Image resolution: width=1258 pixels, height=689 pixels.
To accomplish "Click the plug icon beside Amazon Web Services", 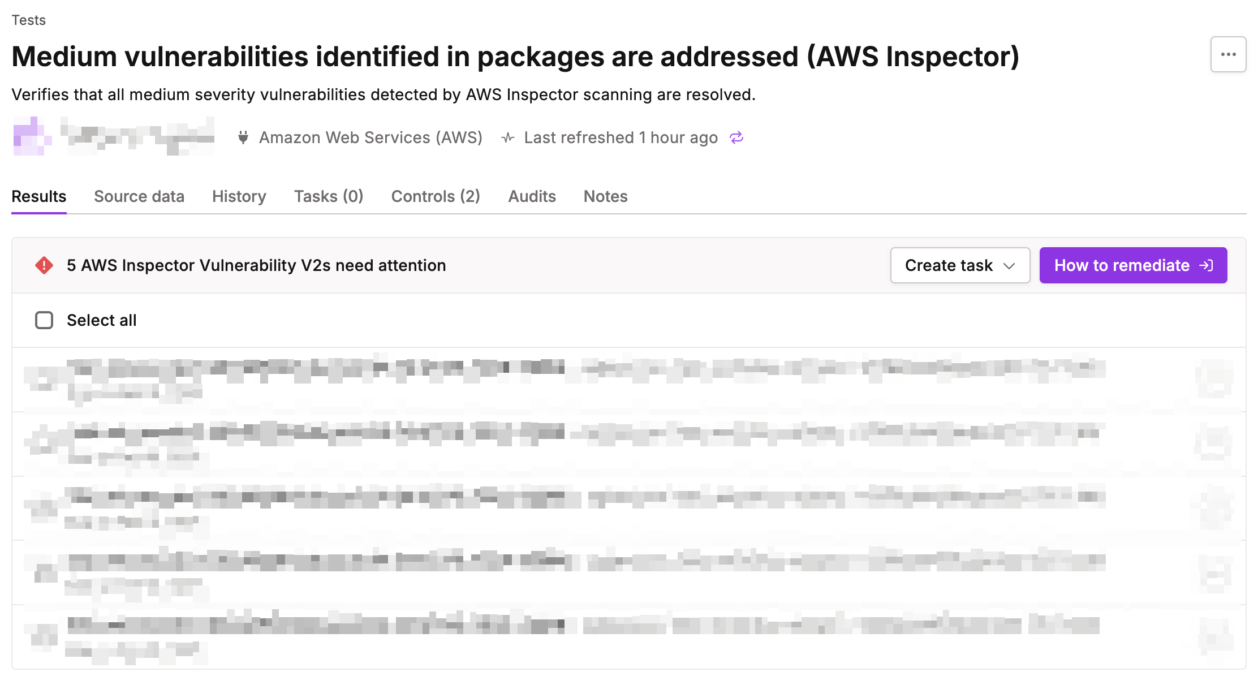I will [243, 137].
